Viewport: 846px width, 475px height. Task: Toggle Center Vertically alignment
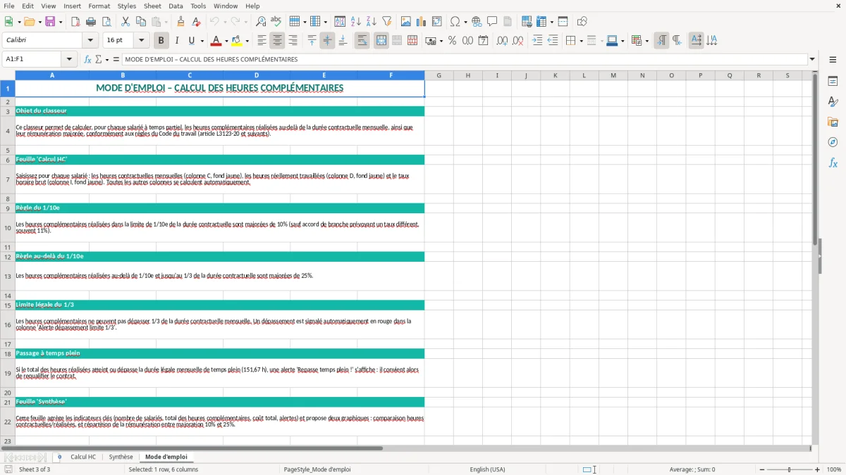coord(327,41)
